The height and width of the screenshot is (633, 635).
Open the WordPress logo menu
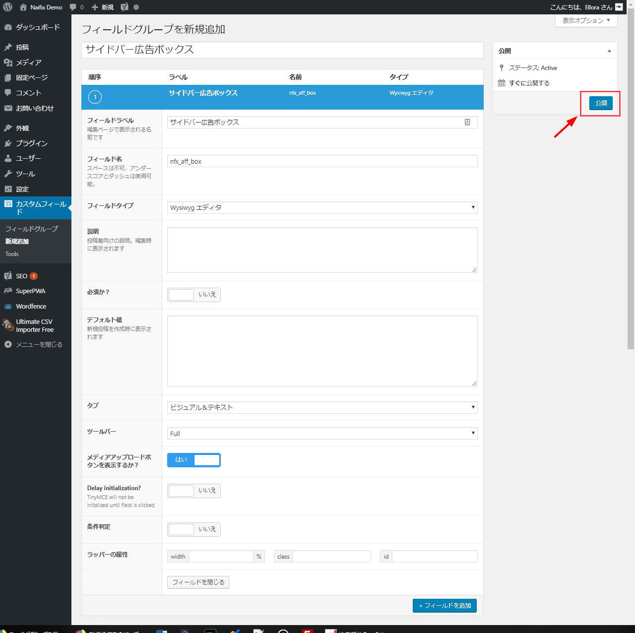(7, 7)
